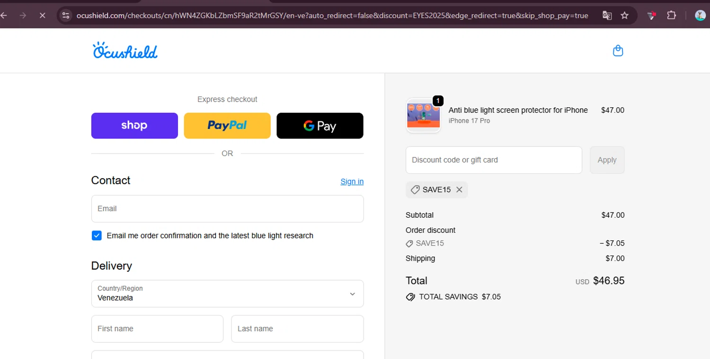Focus the Email input field
Screen dimensions: 710x359
coord(227,209)
